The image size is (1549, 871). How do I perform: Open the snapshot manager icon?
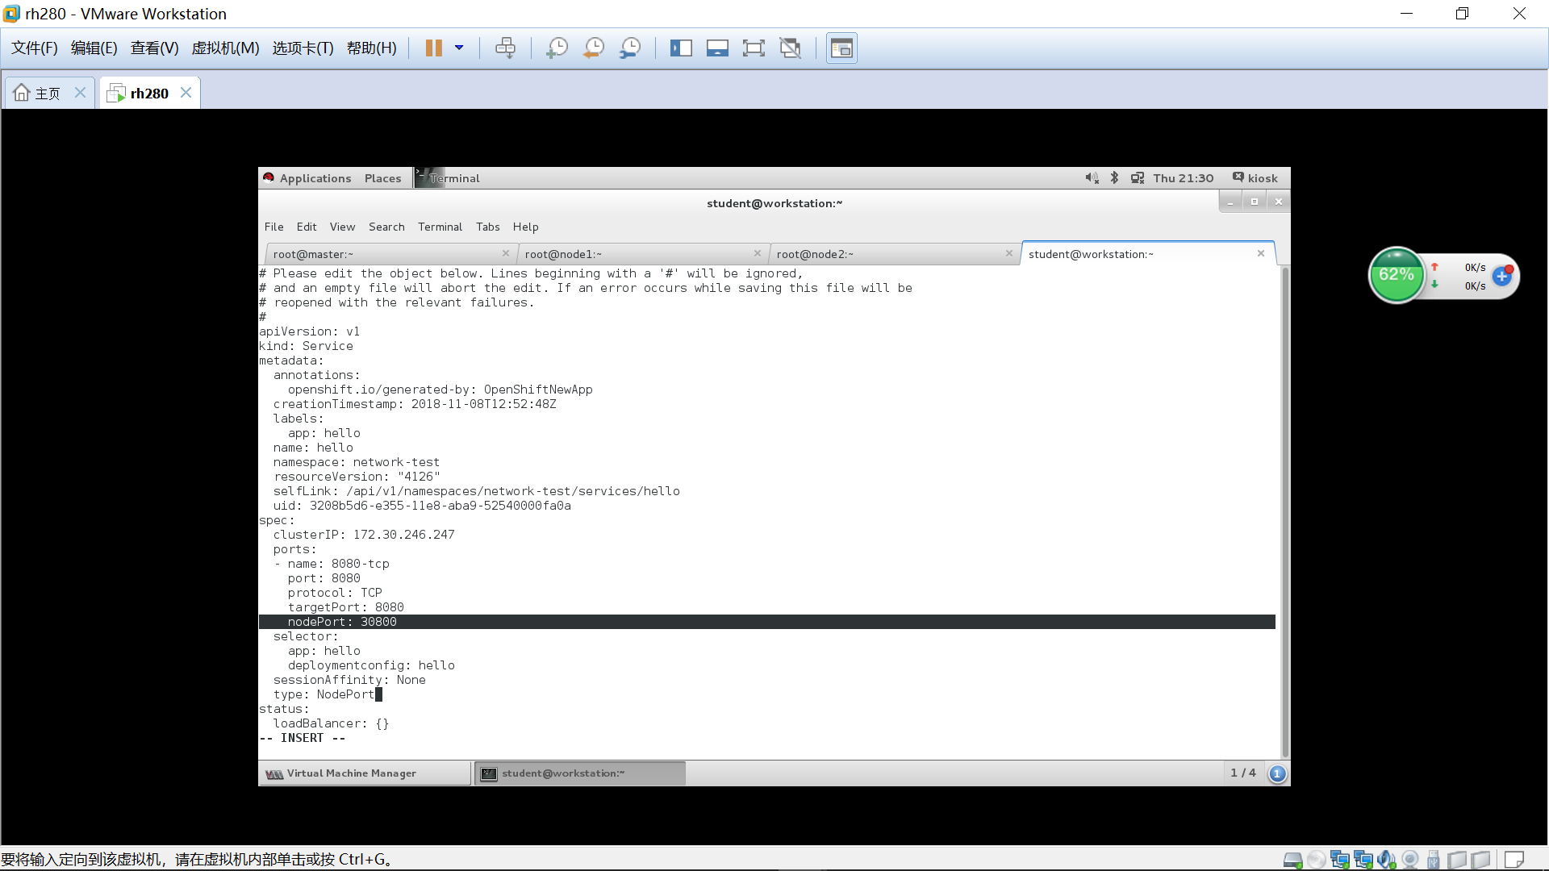630,48
